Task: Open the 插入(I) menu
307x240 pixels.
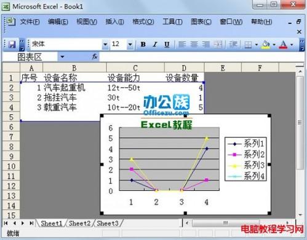Action: (114, 21)
